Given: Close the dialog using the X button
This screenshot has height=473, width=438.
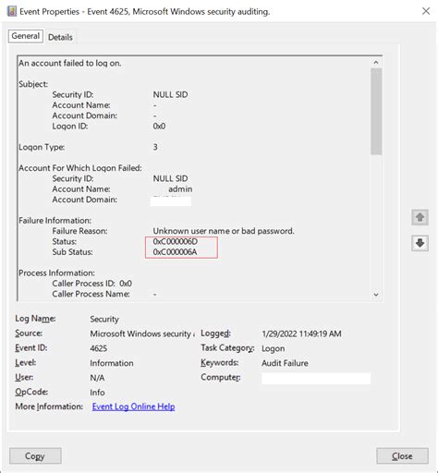Looking at the screenshot, I should click(x=426, y=11).
